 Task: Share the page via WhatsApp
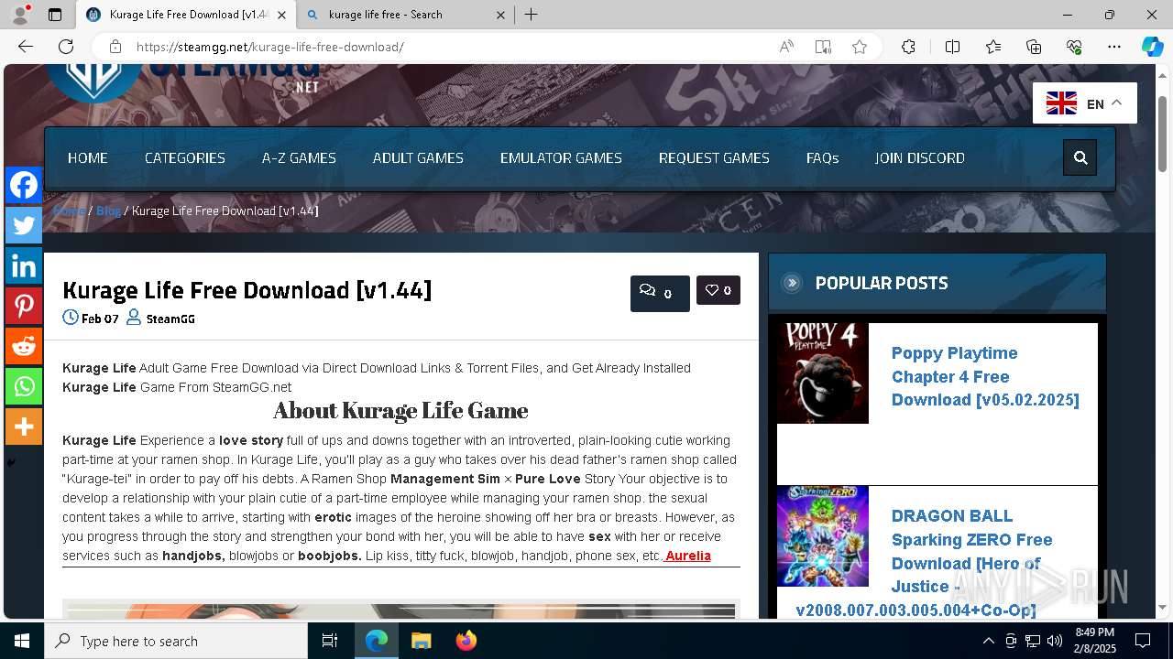pyautogui.click(x=24, y=386)
